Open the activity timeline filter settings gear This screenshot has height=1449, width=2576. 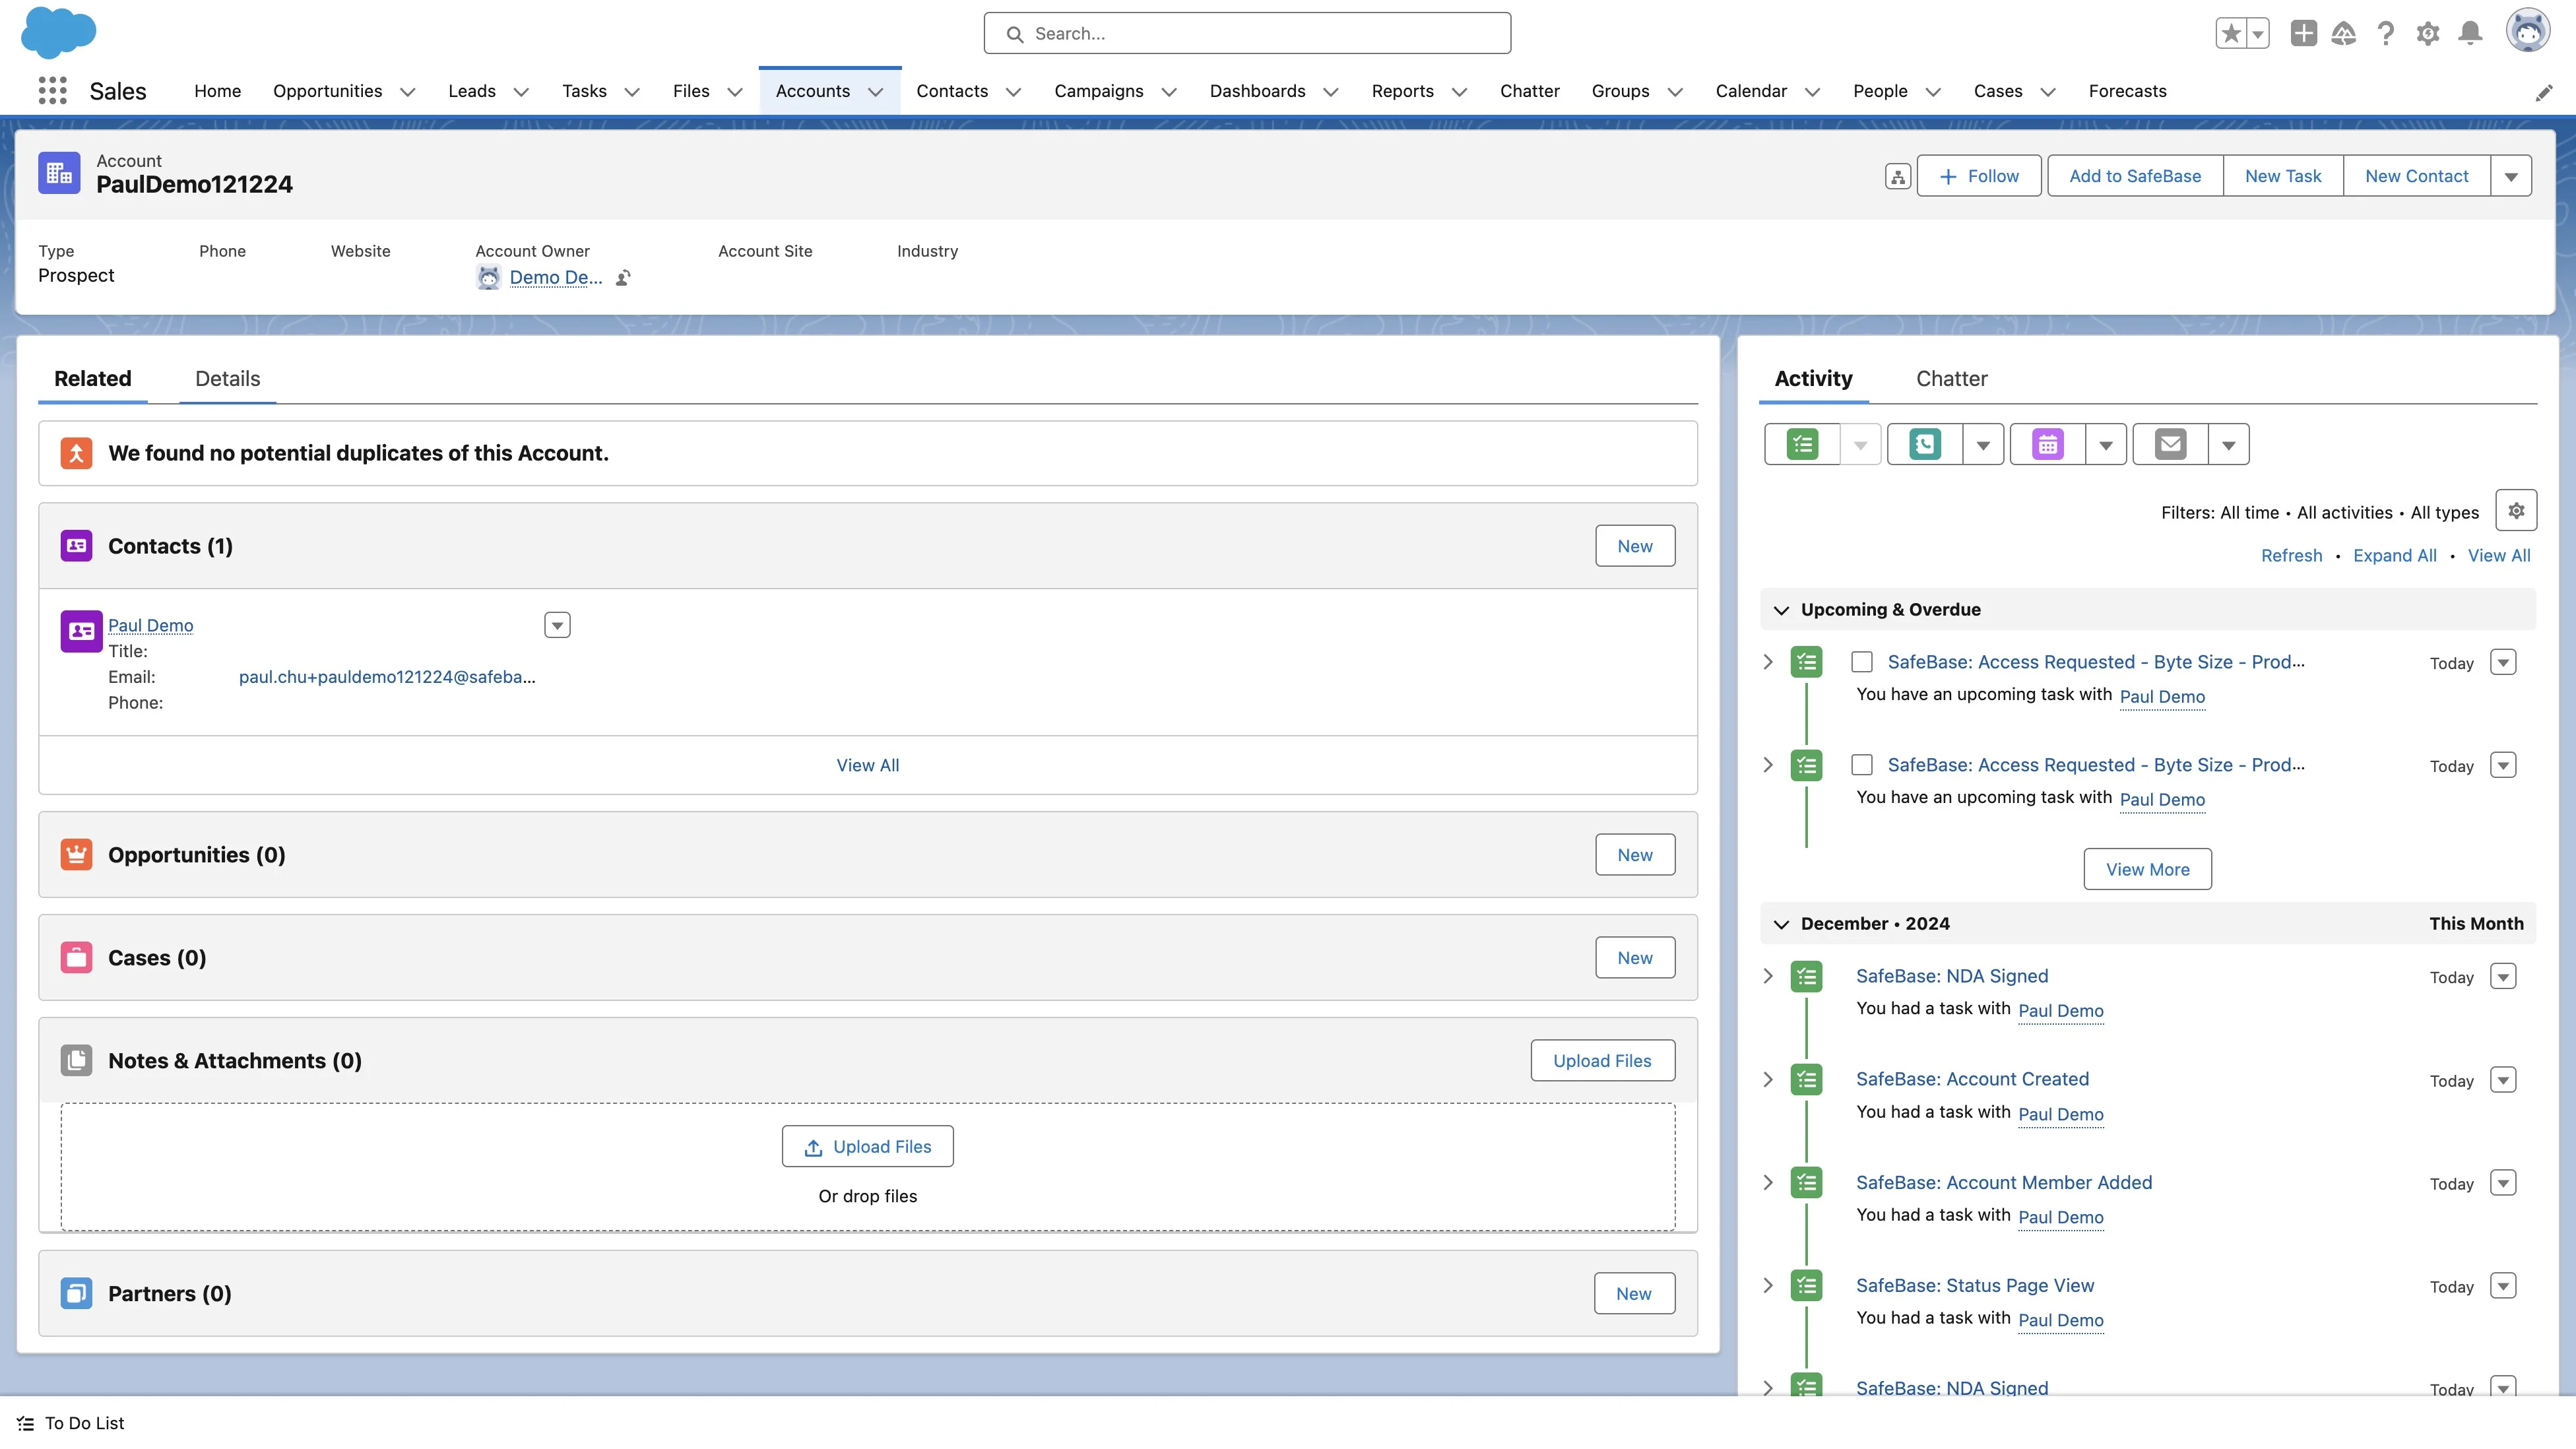click(2516, 511)
